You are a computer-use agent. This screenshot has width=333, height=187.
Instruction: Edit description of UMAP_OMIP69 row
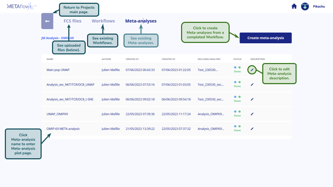[252, 114]
